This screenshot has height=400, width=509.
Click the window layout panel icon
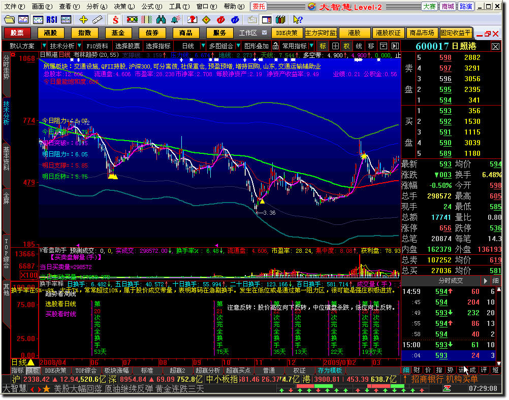pos(267,20)
